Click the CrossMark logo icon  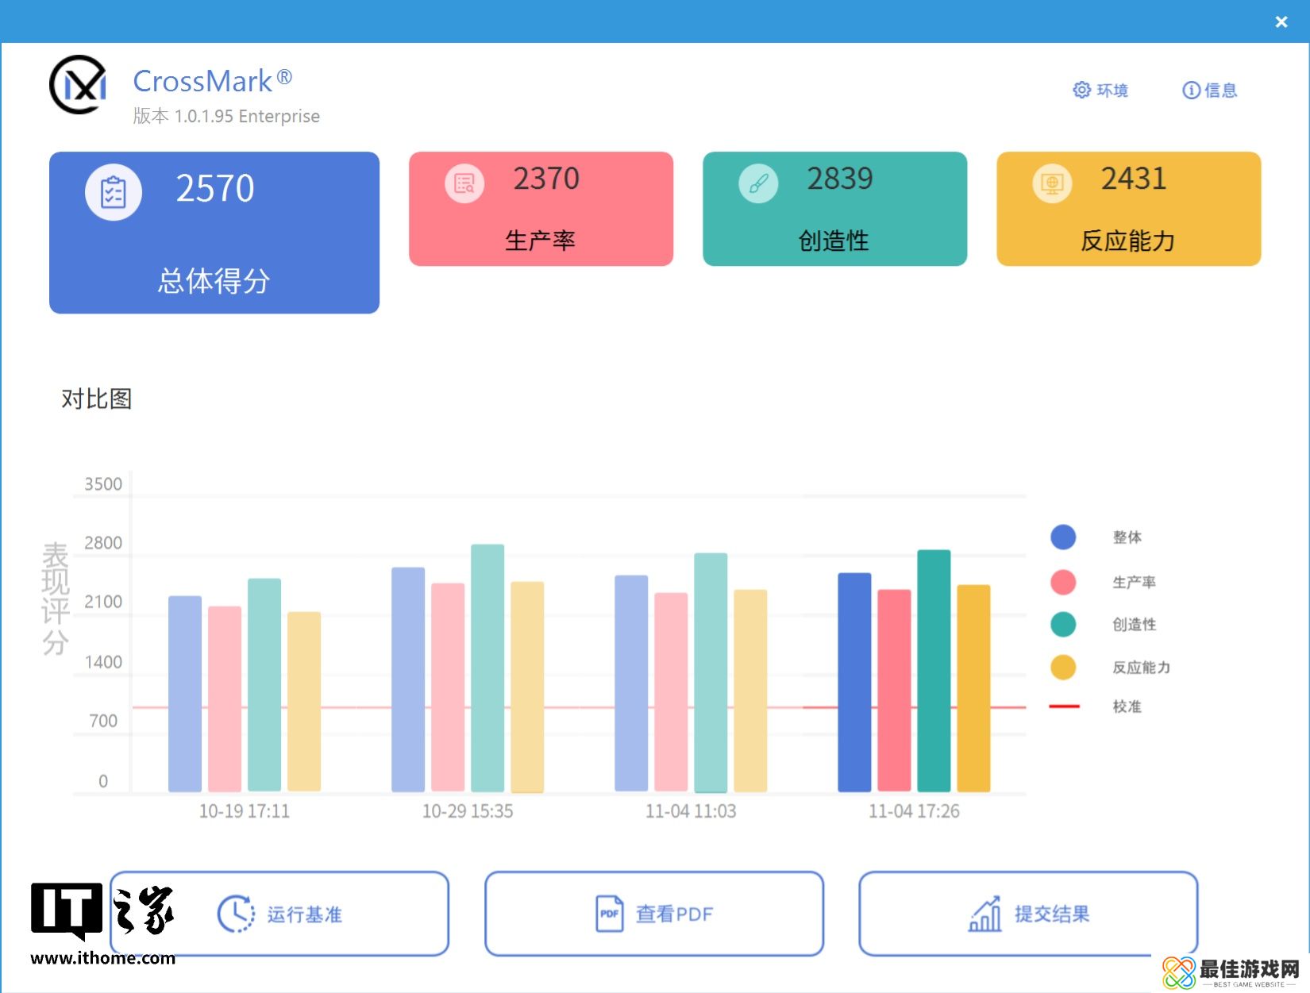pyautogui.click(x=79, y=85)
